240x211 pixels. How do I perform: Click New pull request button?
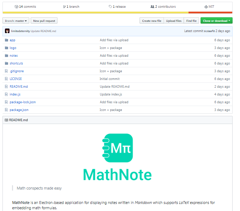[x=44, y=21]
